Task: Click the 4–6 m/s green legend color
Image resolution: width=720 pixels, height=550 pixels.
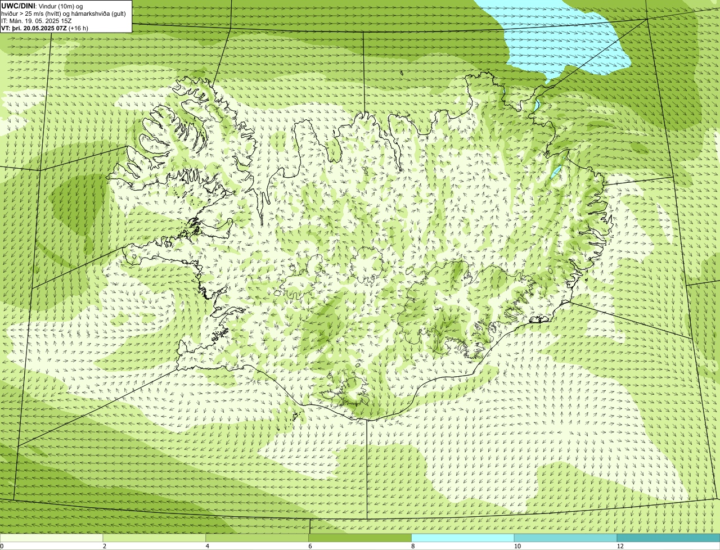Action: tap(258, 538)
